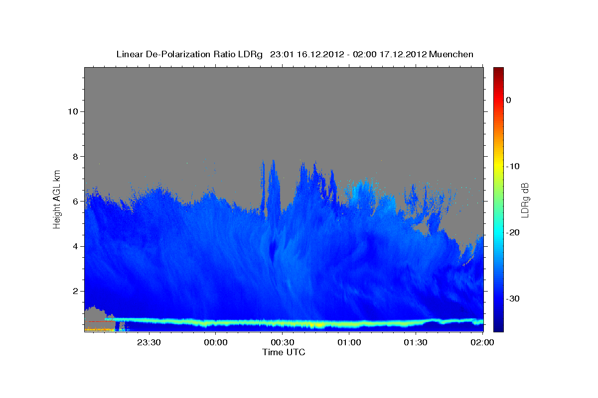Click the 'LDRg dB' colorbar label
The width and height of the screenshot is (598, 398).
click(x=524, y=200)
